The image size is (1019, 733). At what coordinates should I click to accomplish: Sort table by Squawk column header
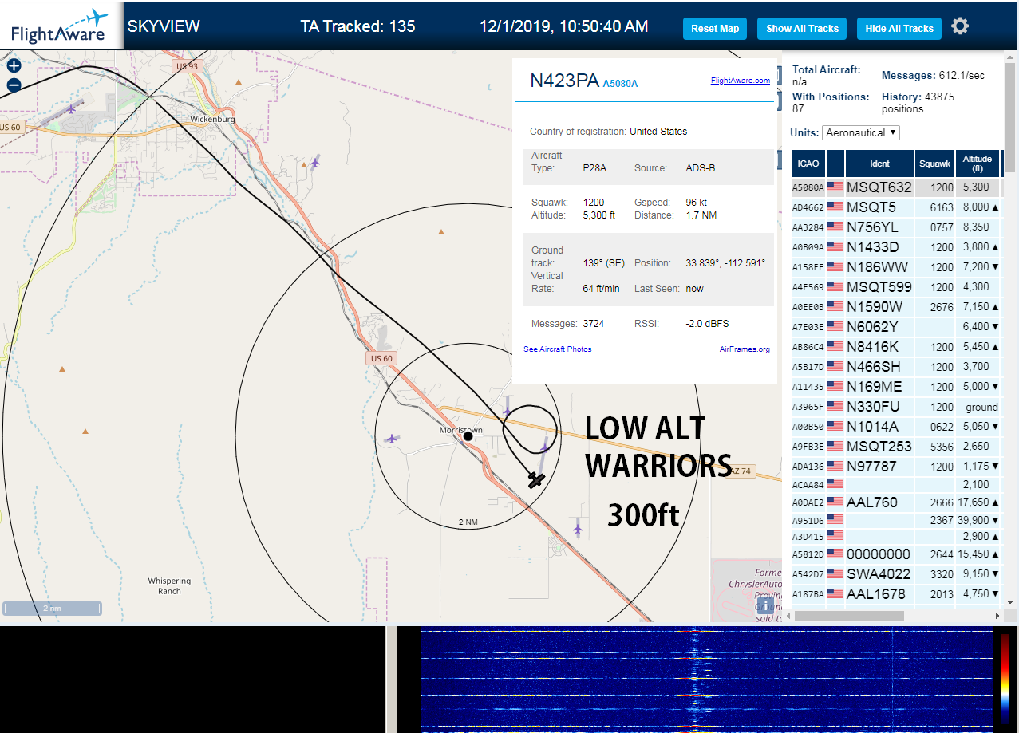(934, 164)
